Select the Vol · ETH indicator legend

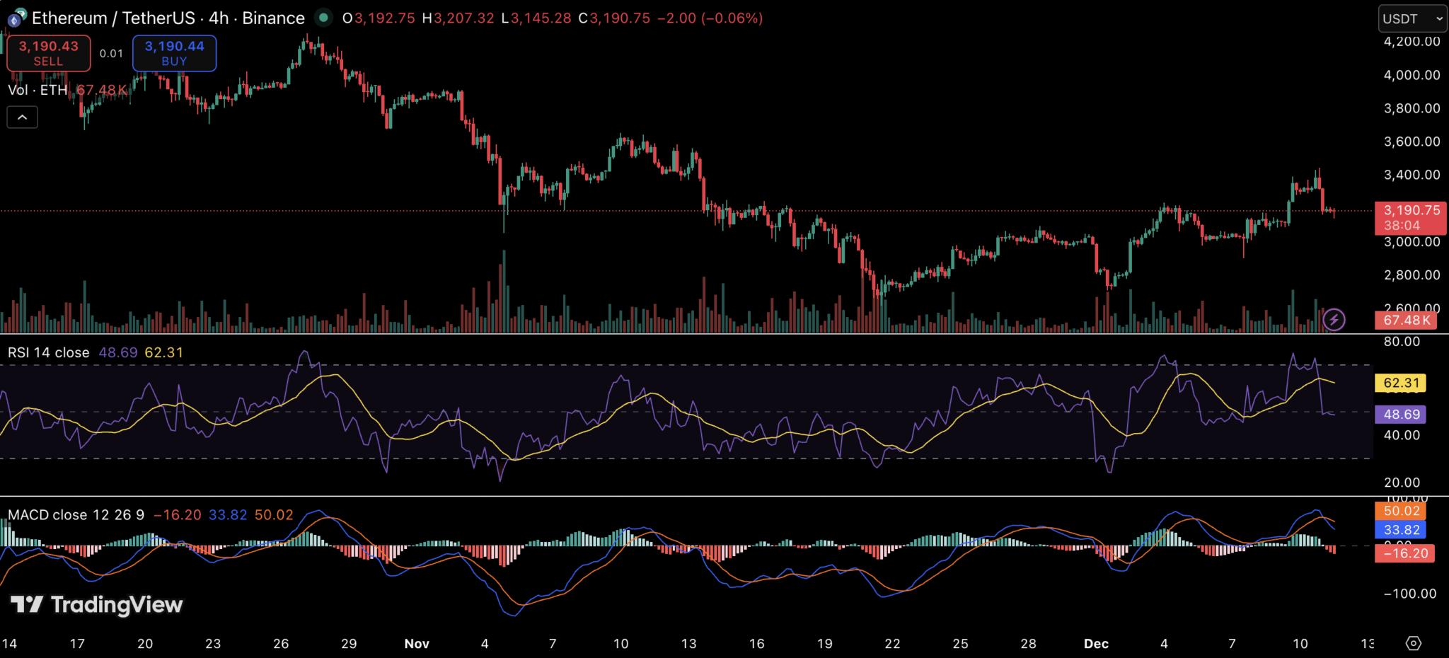pos(37,90)
